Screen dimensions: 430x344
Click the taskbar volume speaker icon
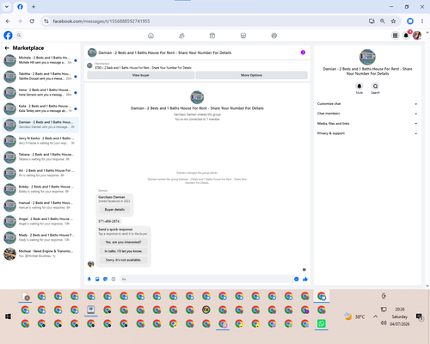(x=384, y=323)
